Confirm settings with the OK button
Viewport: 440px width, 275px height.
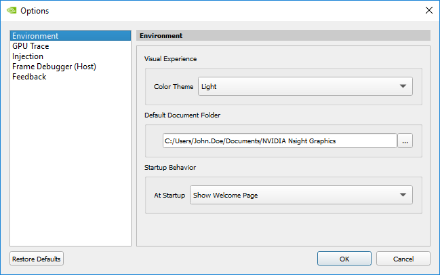click(344, 259)
